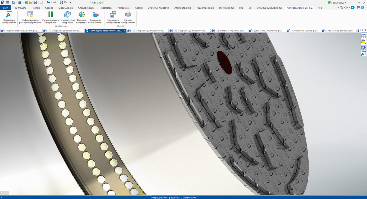This screenshot has width=367, height=199.
Task: Click the wrench view parameters icon on right panel
Action: click(363, 54)
